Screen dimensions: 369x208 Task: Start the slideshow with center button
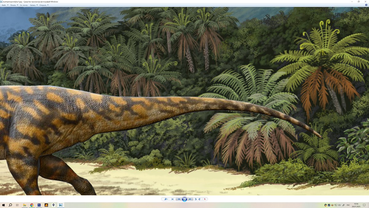tap(184, 199)
